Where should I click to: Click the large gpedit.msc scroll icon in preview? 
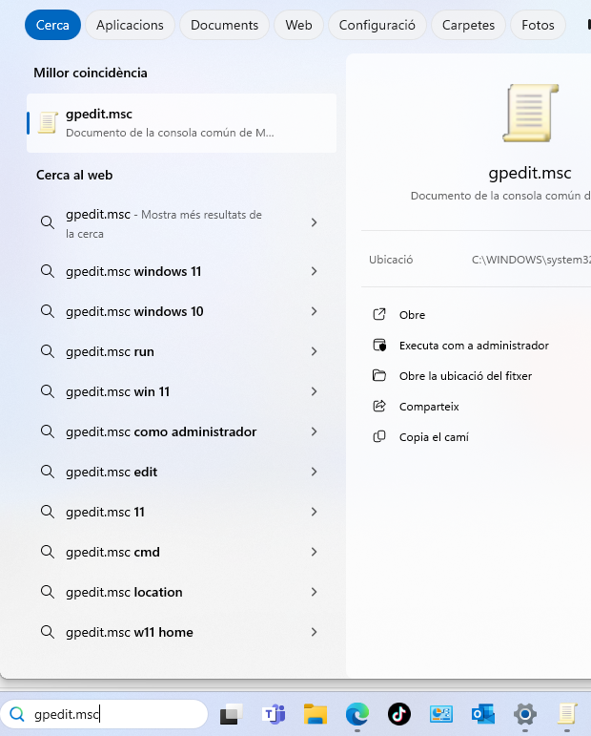point(529,114)
